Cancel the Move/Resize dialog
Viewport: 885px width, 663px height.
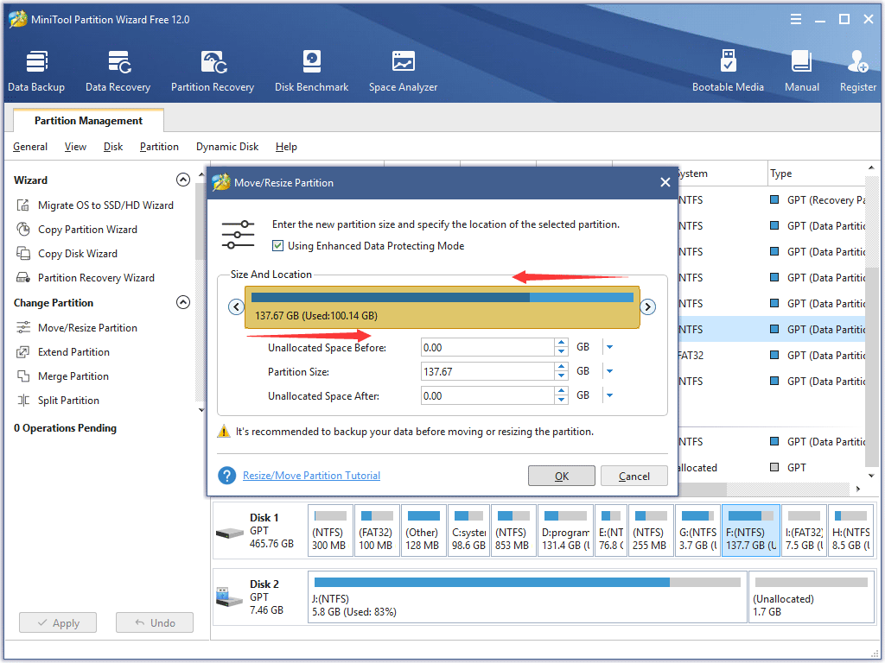(x=634, y=476)
